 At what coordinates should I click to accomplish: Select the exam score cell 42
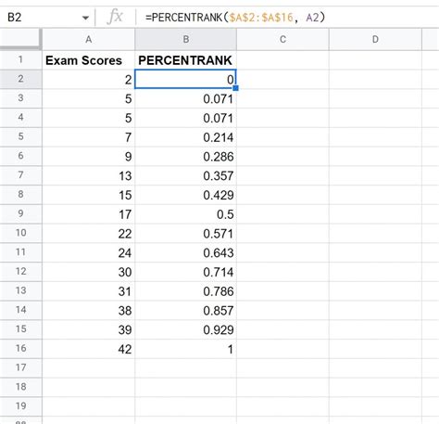tap(89, 349)
